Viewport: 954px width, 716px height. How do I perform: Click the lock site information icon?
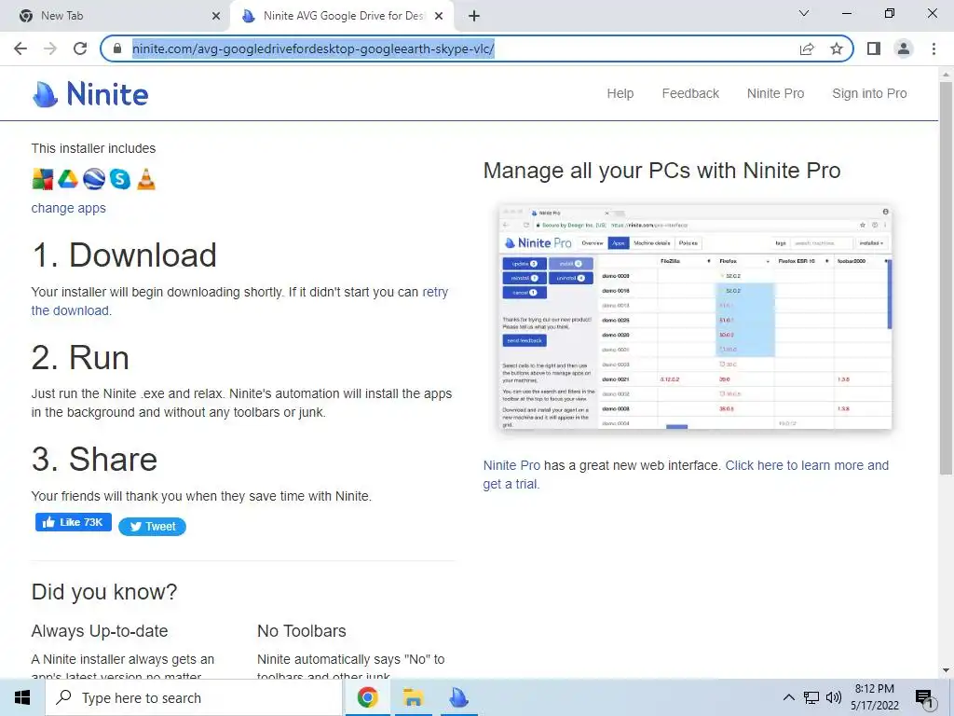tap(118, 48)
